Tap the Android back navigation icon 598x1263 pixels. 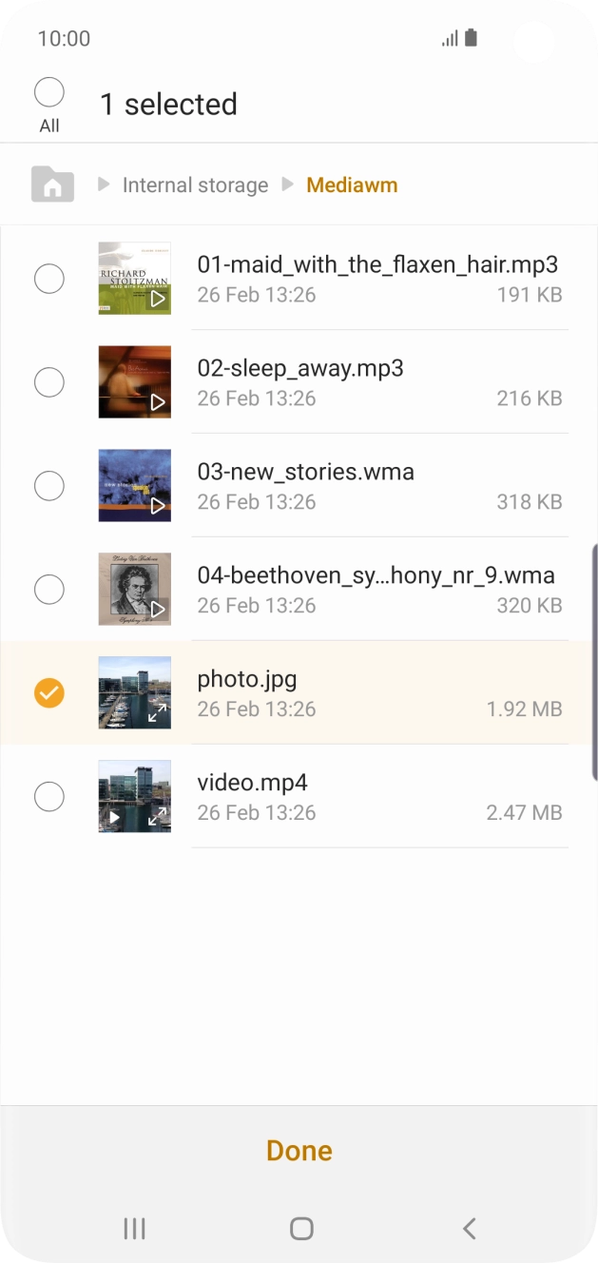click(469, 1228)
